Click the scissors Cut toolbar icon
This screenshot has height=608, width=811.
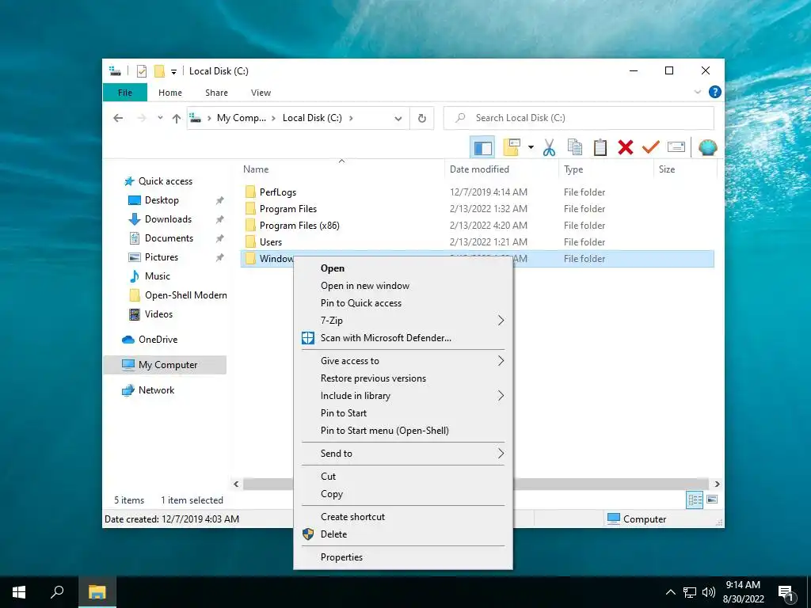click(550, 148)
